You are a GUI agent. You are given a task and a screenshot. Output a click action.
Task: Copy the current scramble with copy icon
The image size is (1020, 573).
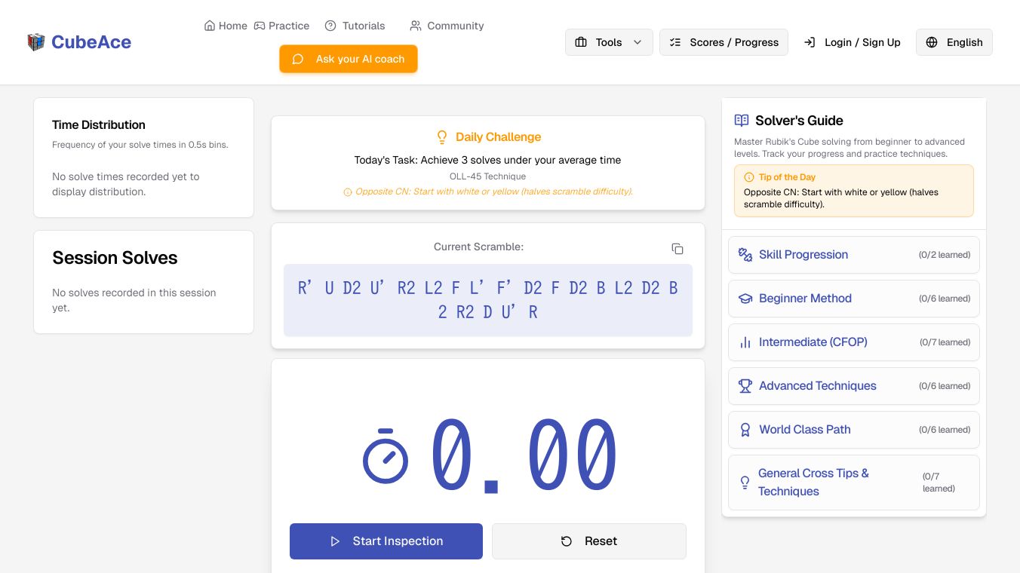[x=677, y=249]
